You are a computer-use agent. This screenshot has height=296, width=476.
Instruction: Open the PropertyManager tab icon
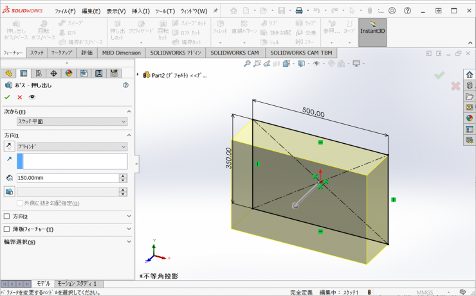(x=24, y=73)
